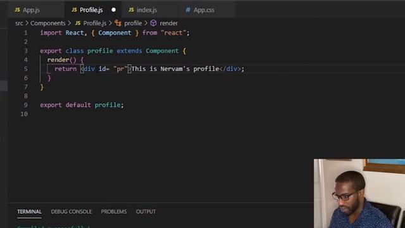Viewport: 405px width, 228px height.
Task: Switch to the TERMINAL panel tab
Action: coord(29,212)
